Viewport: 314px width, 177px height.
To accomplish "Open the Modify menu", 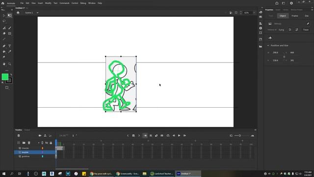I will (48, 3).
